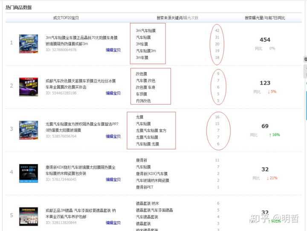Viewport: 307px width, 231px height.
Task: Click keyword 龙膜汽车贴膜 官方
Action: click(x=151, y=131)
